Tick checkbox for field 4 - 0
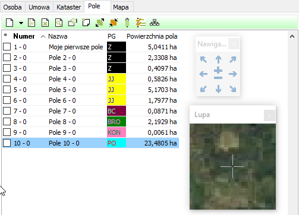Image resolution: width=299 pixels, height=215 pixels. click(7, 79)
